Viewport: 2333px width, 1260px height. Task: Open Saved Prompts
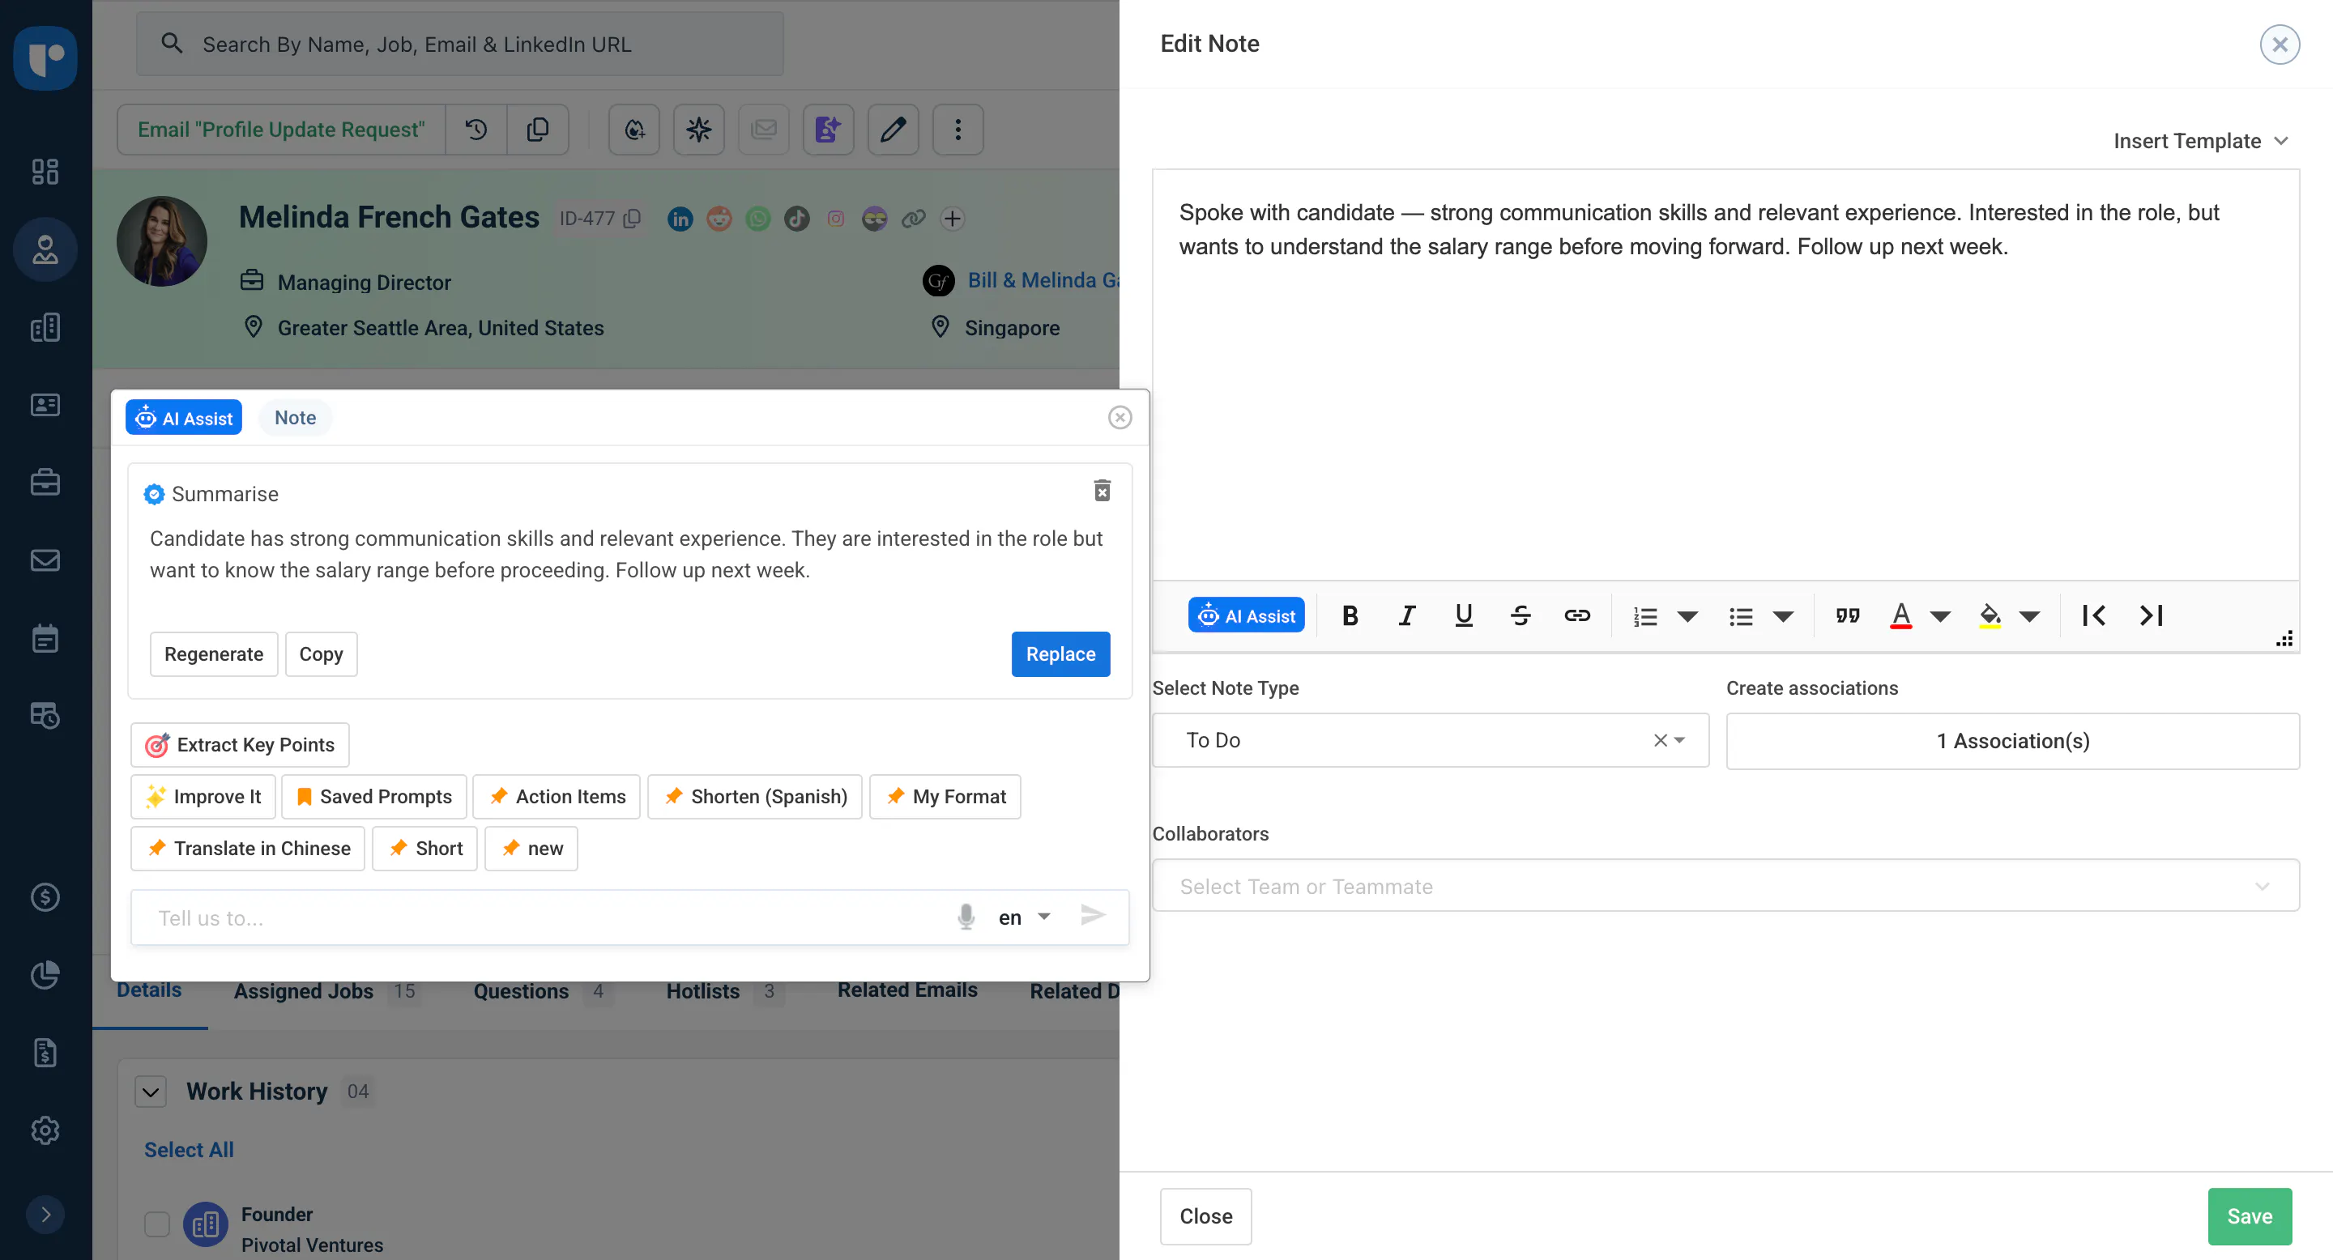374,797
